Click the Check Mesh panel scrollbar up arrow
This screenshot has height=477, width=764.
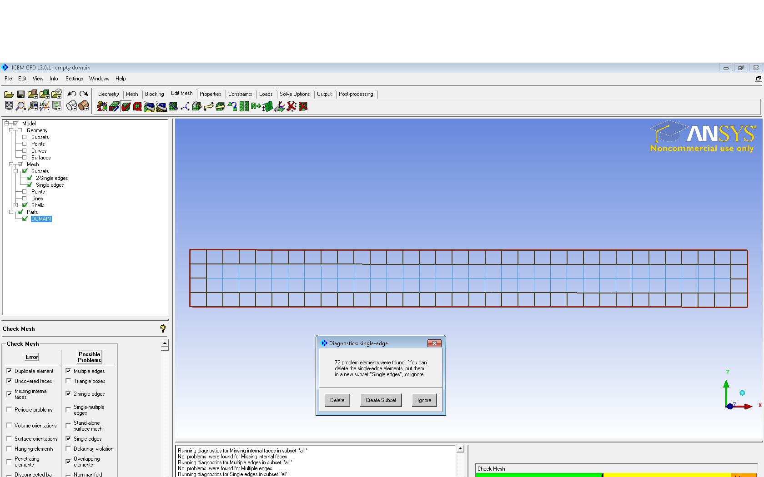click(165, 344)
